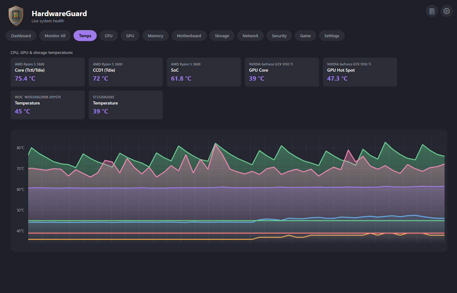The width and height of the screenshot is (457, 293).
Task: Click the 40°C axis label
Action: [x=20, y=231]
